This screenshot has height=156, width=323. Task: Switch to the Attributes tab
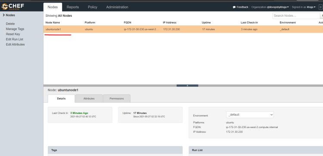[89, 98]
